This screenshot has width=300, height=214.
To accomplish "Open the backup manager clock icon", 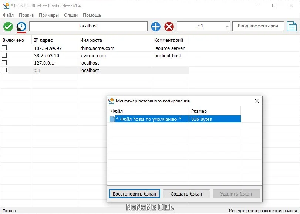I will click(21, 27).
